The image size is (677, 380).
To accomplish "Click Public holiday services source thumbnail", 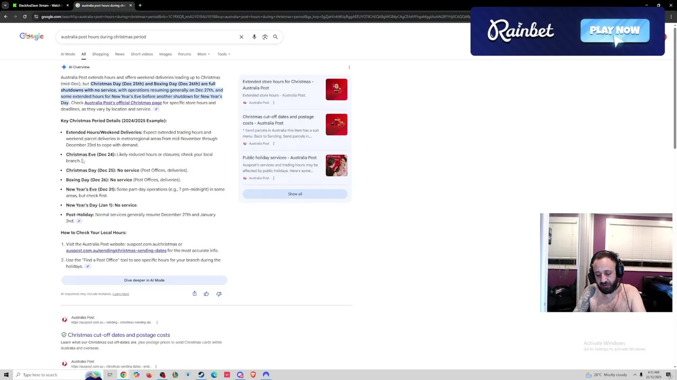I will tap(336, 166).
